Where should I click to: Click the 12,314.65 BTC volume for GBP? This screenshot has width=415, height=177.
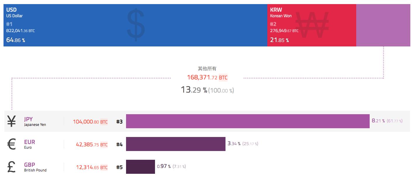click(x=92, y=167)
